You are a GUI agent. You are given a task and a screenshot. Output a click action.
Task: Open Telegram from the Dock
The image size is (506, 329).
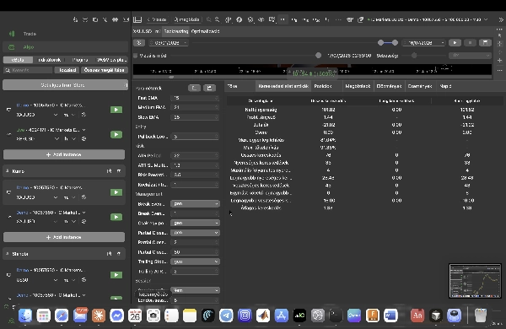click(x=226, y=316)
